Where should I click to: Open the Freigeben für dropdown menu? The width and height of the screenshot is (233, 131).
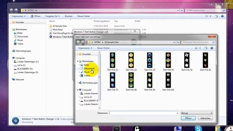(52, 16)
